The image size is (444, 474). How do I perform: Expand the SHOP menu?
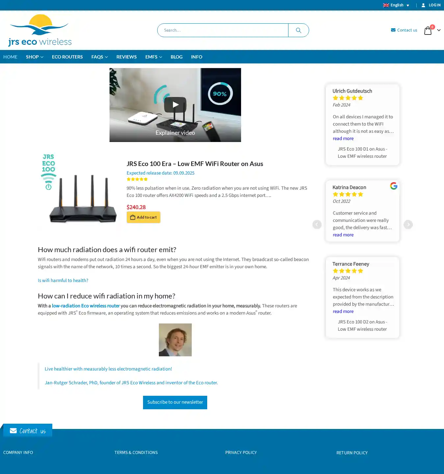click(35, 57)
